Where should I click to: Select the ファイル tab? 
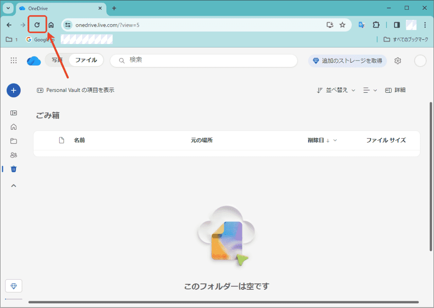coord(86,60)
